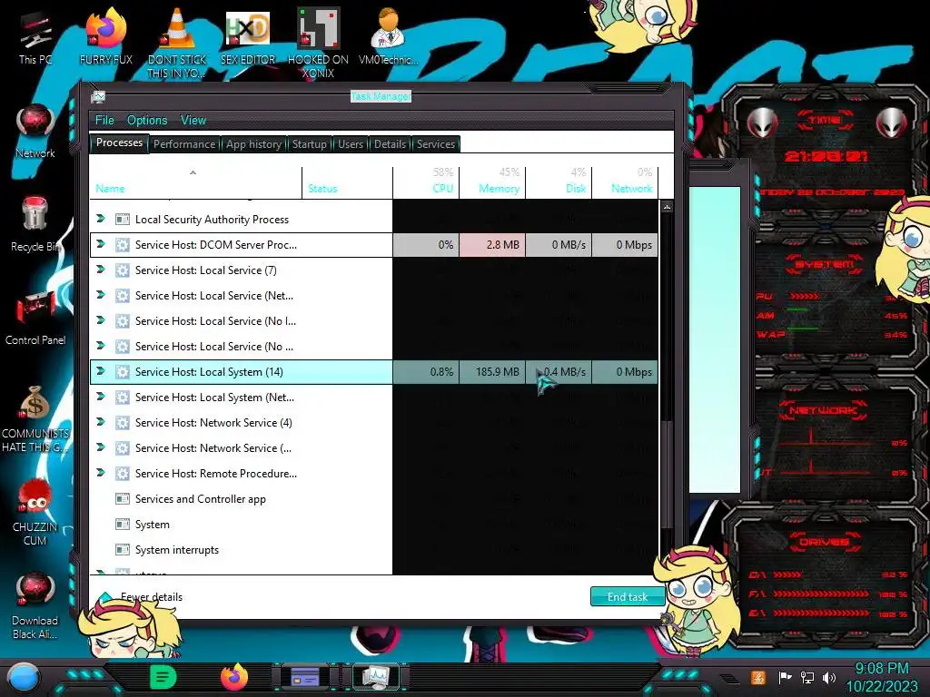
Task: Open the Download Black Ali desktop icon
Action: [x=35, y=605]
